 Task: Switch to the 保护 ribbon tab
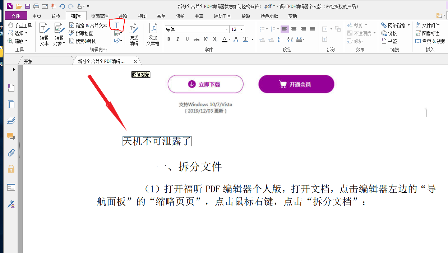(180, 16)
